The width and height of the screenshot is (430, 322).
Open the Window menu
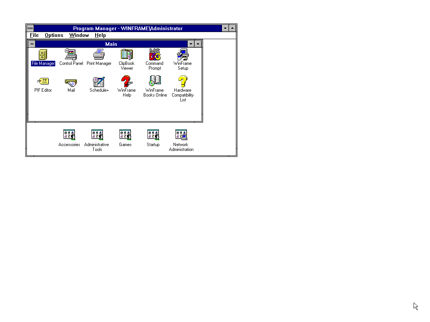click(79, 35)
